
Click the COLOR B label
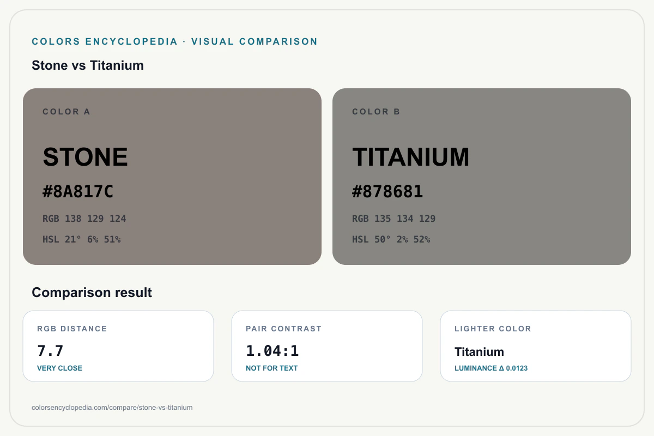376,112
